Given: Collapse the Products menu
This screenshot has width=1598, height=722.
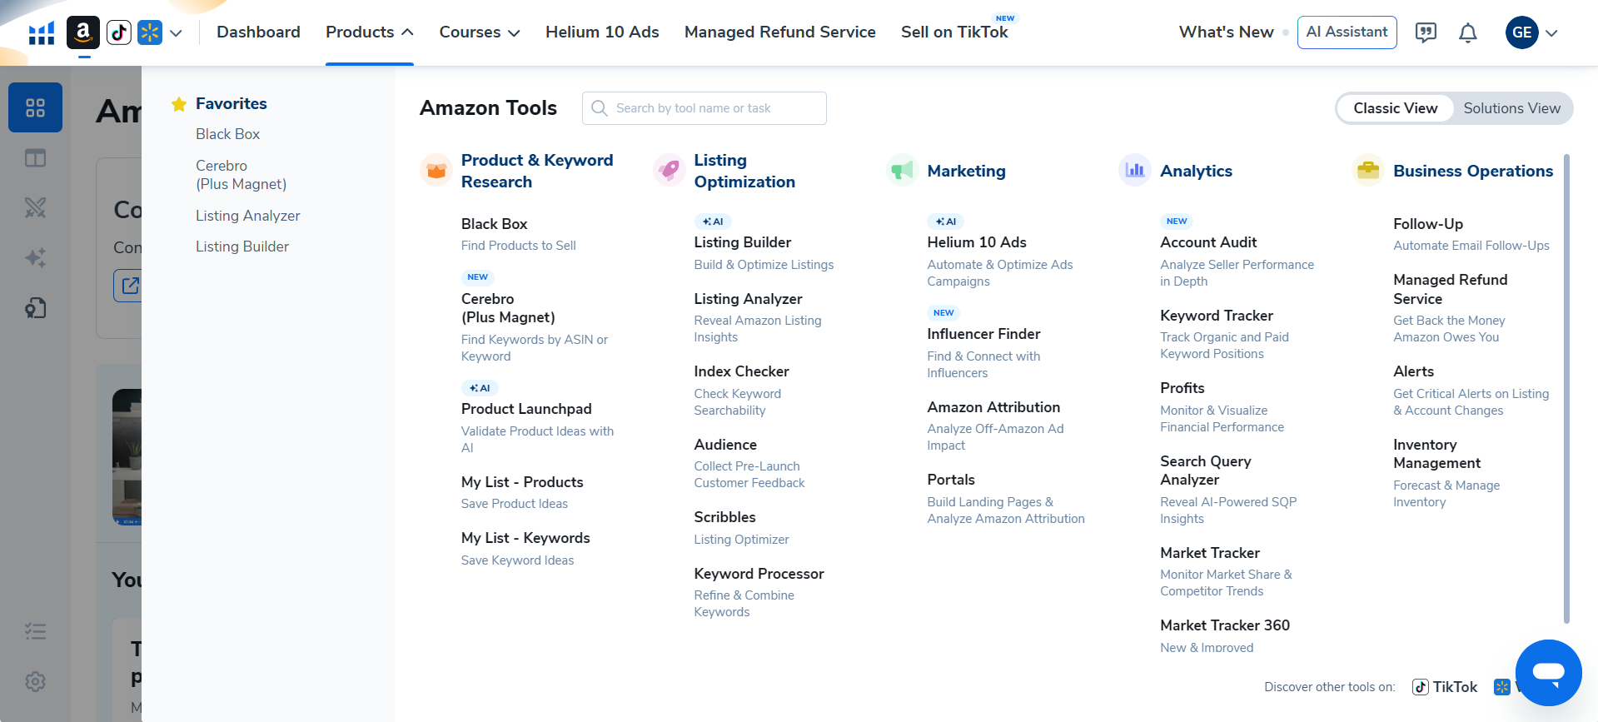Looking at the screenshot, I should 370,32.
